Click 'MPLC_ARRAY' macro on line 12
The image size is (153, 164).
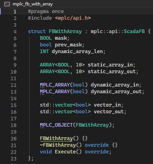55,85
